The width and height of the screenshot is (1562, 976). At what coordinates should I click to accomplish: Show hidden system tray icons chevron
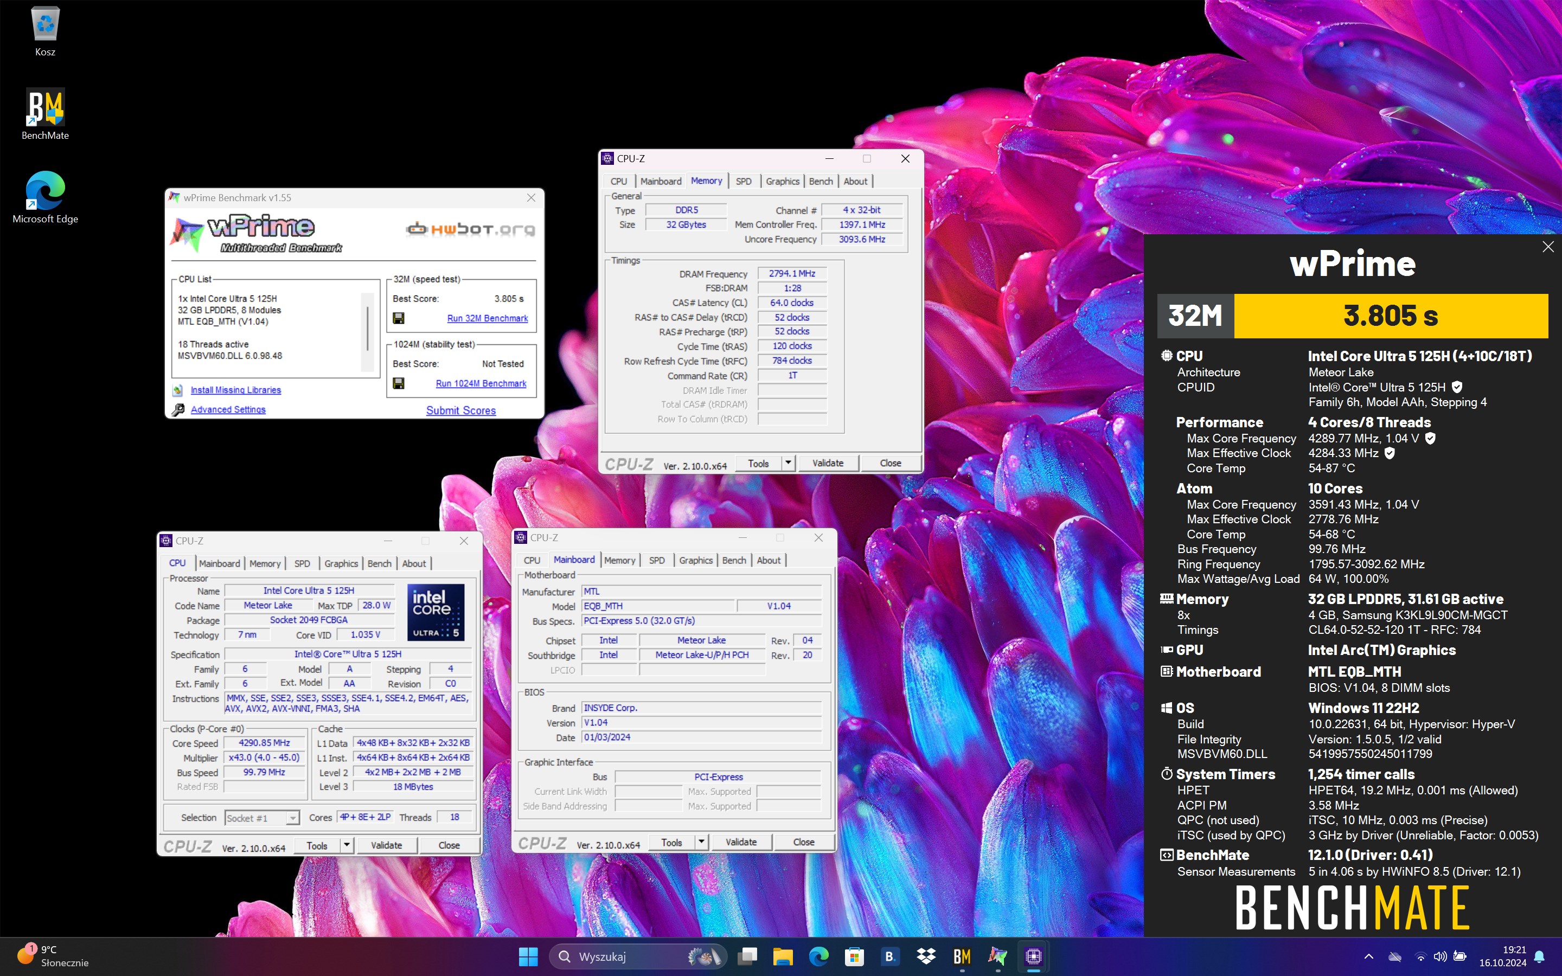[1368, 956]
